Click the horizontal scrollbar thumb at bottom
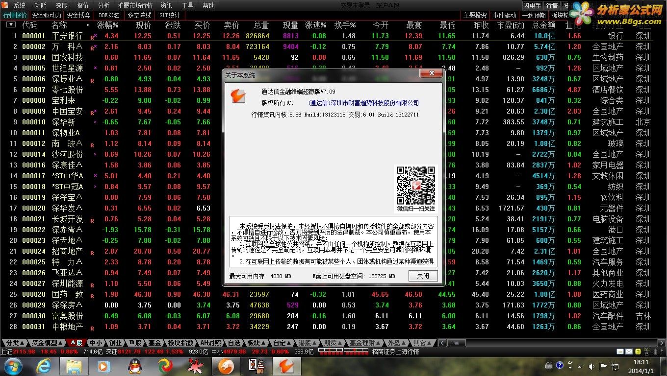The image size is (667, 376). coord(456,343)
